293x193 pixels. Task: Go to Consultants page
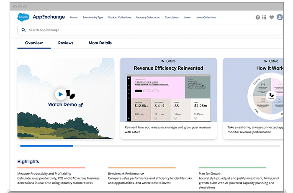pos(172,18)
